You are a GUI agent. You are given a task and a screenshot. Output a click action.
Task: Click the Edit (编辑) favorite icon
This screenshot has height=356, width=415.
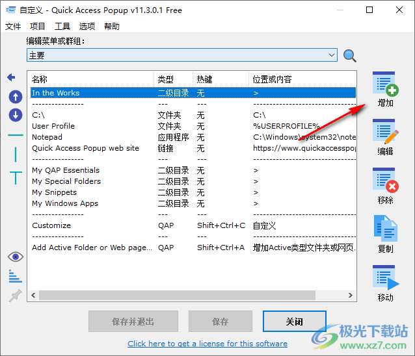click(x=385, y=131)
